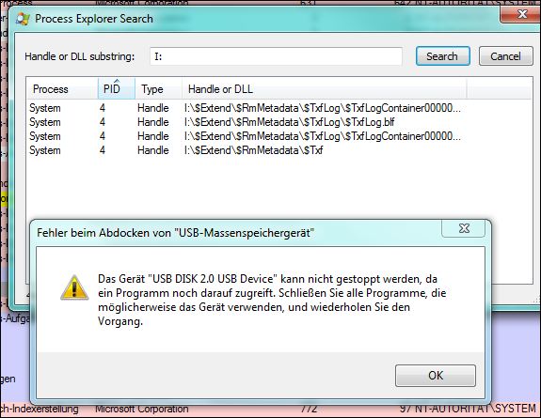Click the Process Explorer title bar icon
This screenshot has width=541, height=418.
coord(23,19)
